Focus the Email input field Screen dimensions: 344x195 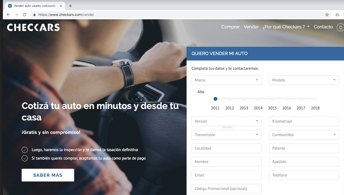(x=226, y=175)
